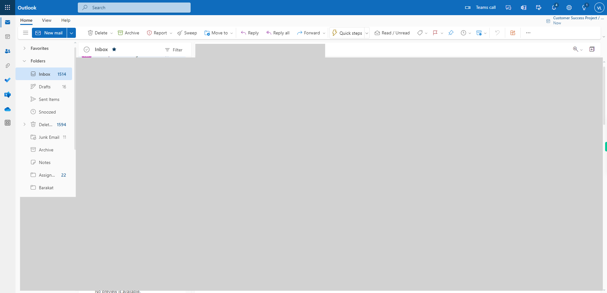Switch to the View tab

(x=47, y=20)
